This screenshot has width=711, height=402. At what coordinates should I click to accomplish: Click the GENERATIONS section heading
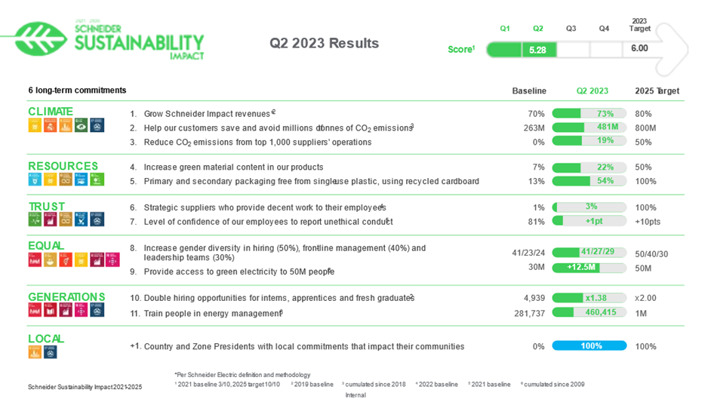click(66, 296)
